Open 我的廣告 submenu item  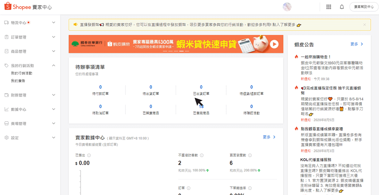click(x=18, y=81)
